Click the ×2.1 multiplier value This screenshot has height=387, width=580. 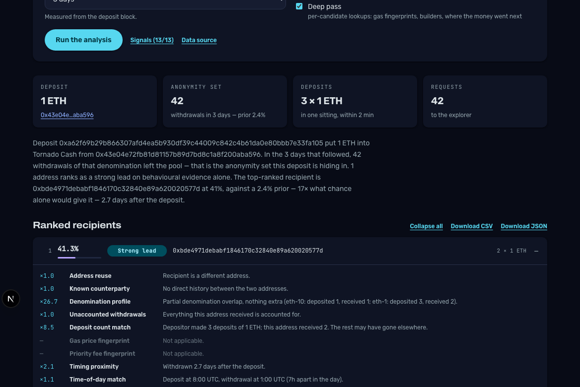tap(47, 367)
